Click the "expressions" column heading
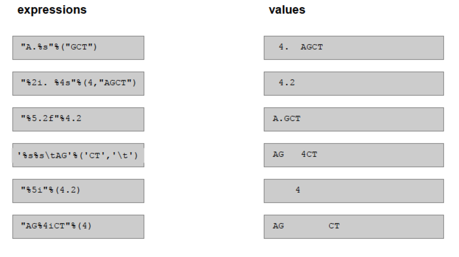Image resolution: width=459 pixels, height=257 pixels. coord(52,10)
